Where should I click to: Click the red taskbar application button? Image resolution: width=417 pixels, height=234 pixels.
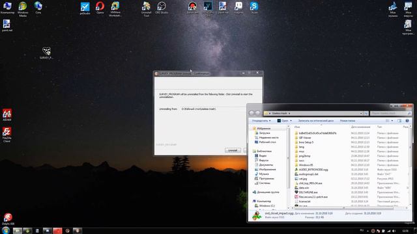[x=57, y=231]
